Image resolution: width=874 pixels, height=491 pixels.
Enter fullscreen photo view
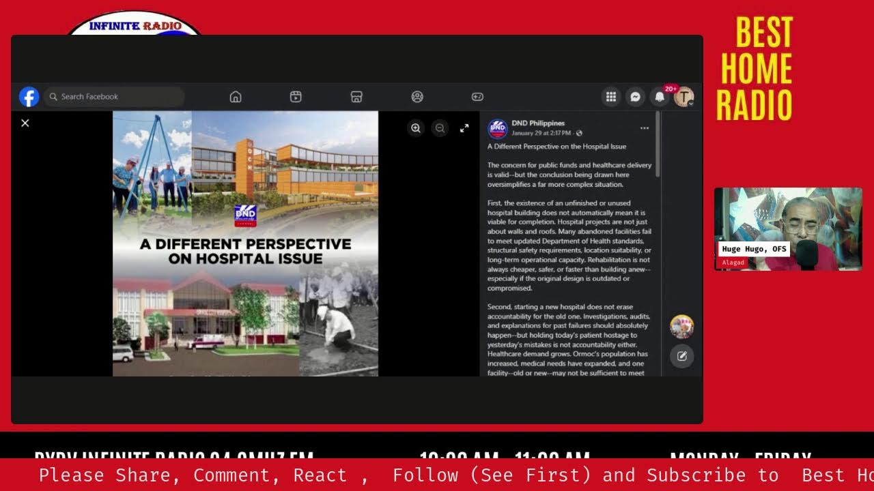coord(464,128)
